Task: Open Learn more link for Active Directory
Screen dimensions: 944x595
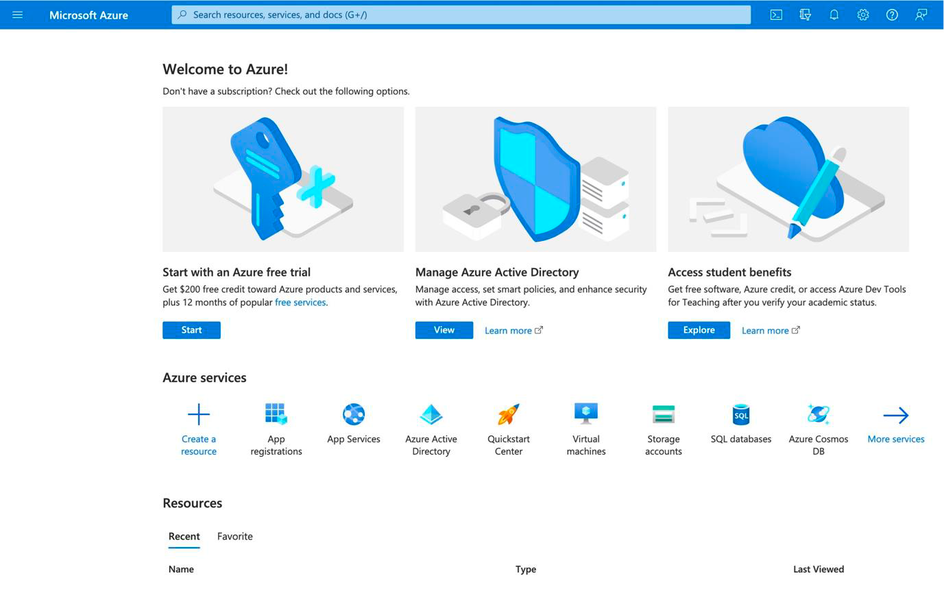Action: click(x=508, y=330)
